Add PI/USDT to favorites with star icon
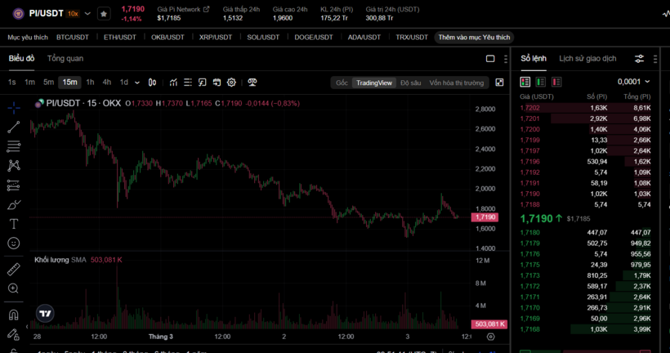 click(104, 14)
